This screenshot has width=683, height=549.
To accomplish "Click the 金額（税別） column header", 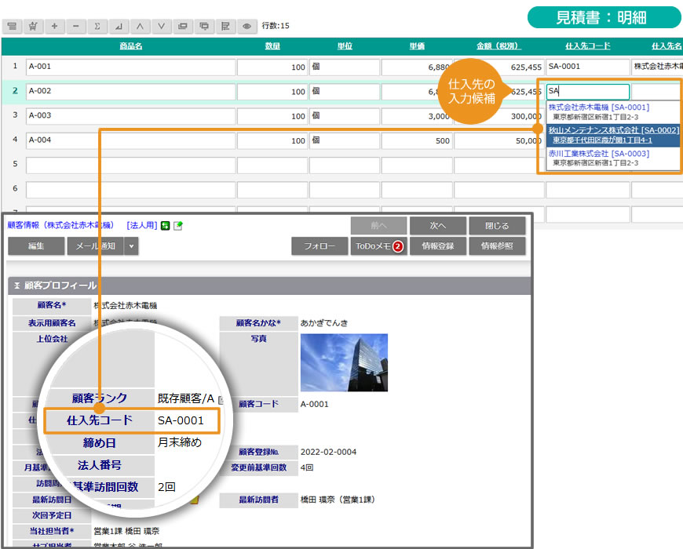I will 499,46.
